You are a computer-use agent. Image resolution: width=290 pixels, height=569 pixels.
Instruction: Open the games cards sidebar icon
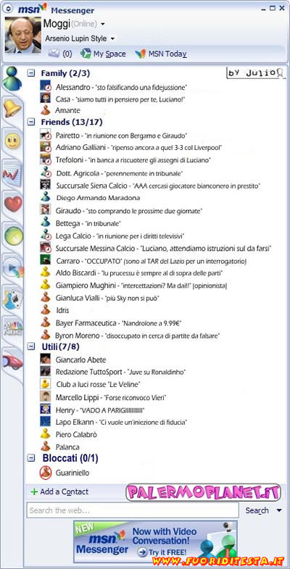pyautogui.click(x=13, y=299)
